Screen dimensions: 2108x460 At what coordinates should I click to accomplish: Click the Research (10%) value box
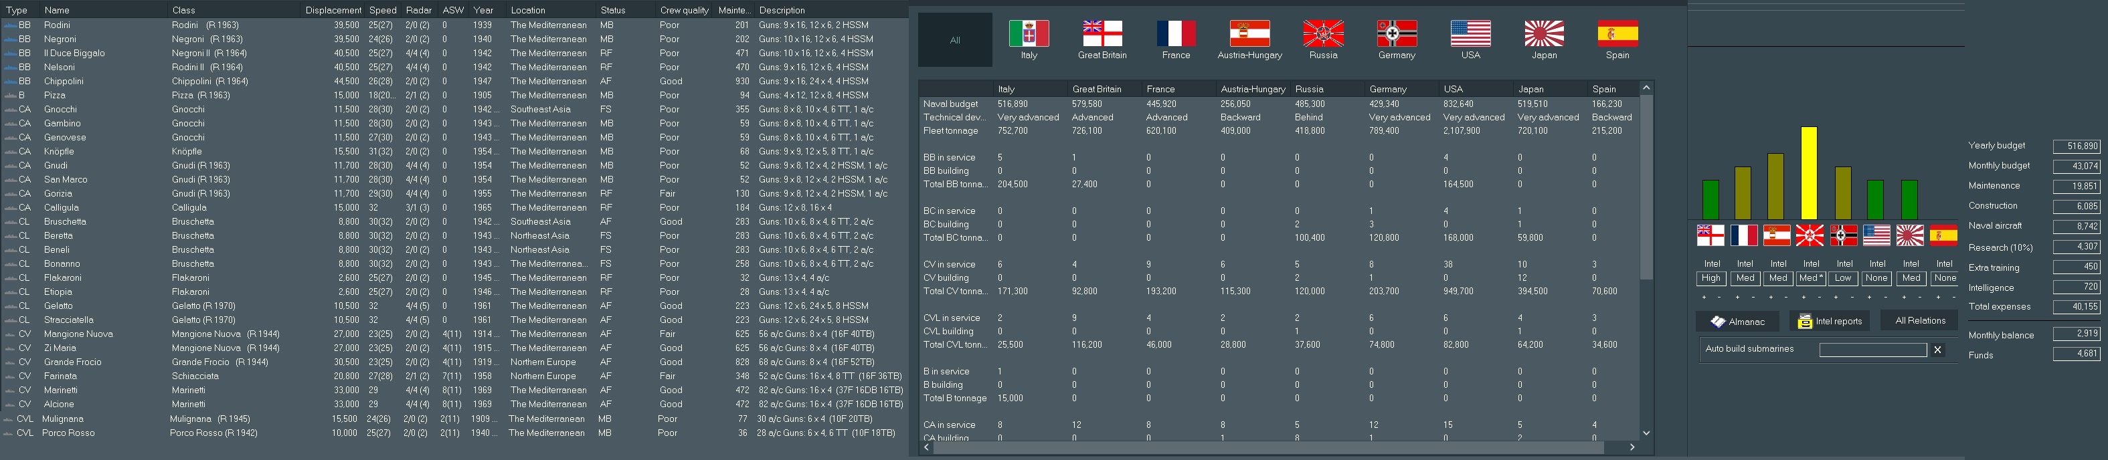(2076, 247)
